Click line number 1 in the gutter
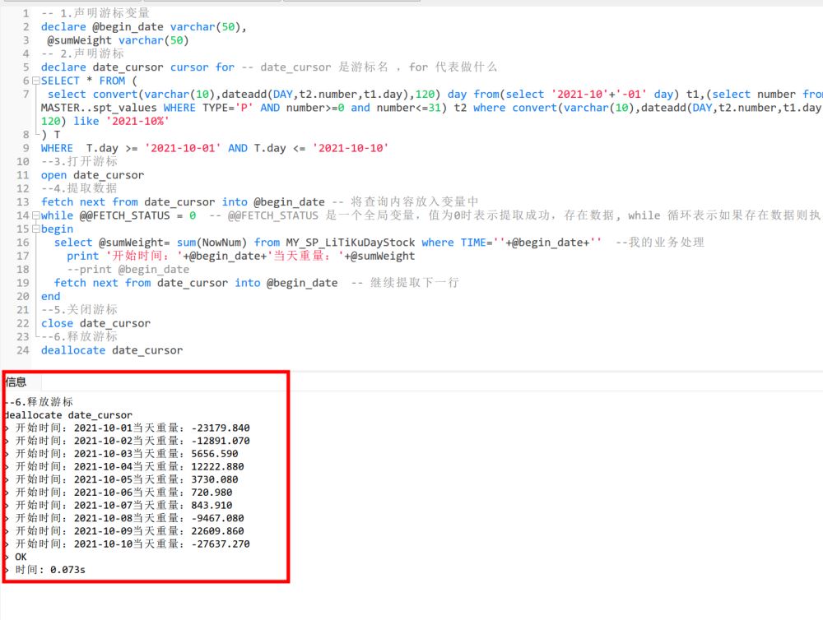The height and width of the screenshot is (620, 823). click(26, 13)
